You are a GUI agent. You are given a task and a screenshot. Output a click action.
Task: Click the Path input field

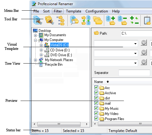coord(136,33)
